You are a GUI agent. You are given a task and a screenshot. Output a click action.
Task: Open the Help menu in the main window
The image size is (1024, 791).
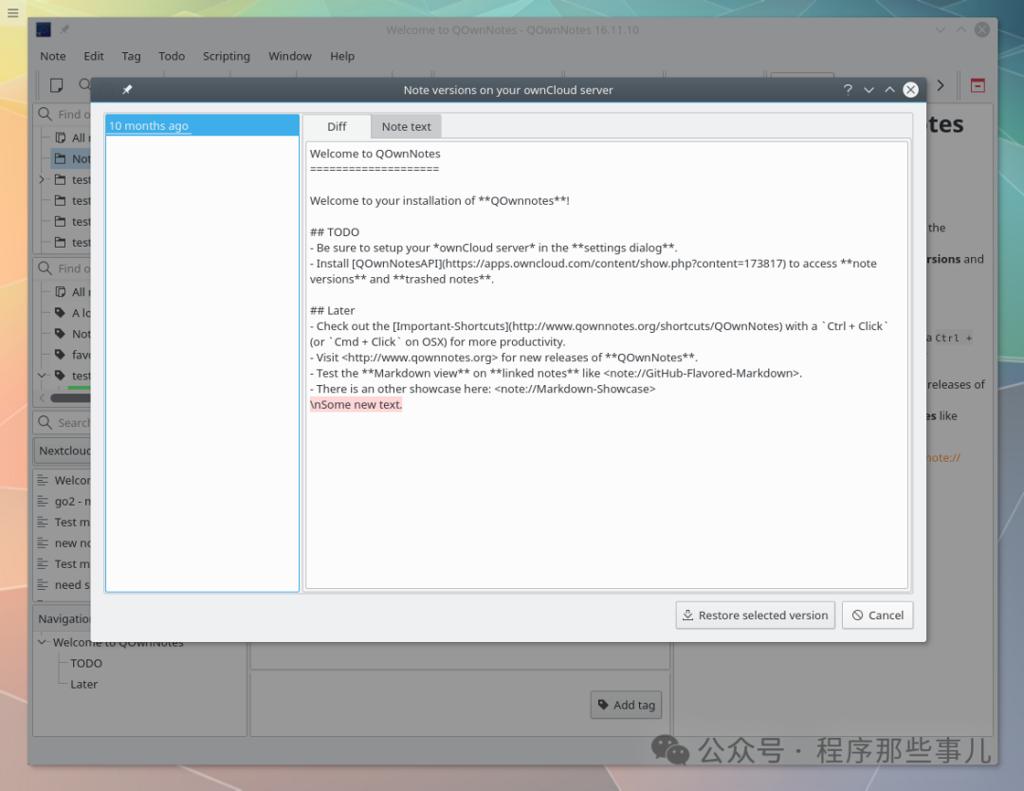tap(342, 56)
